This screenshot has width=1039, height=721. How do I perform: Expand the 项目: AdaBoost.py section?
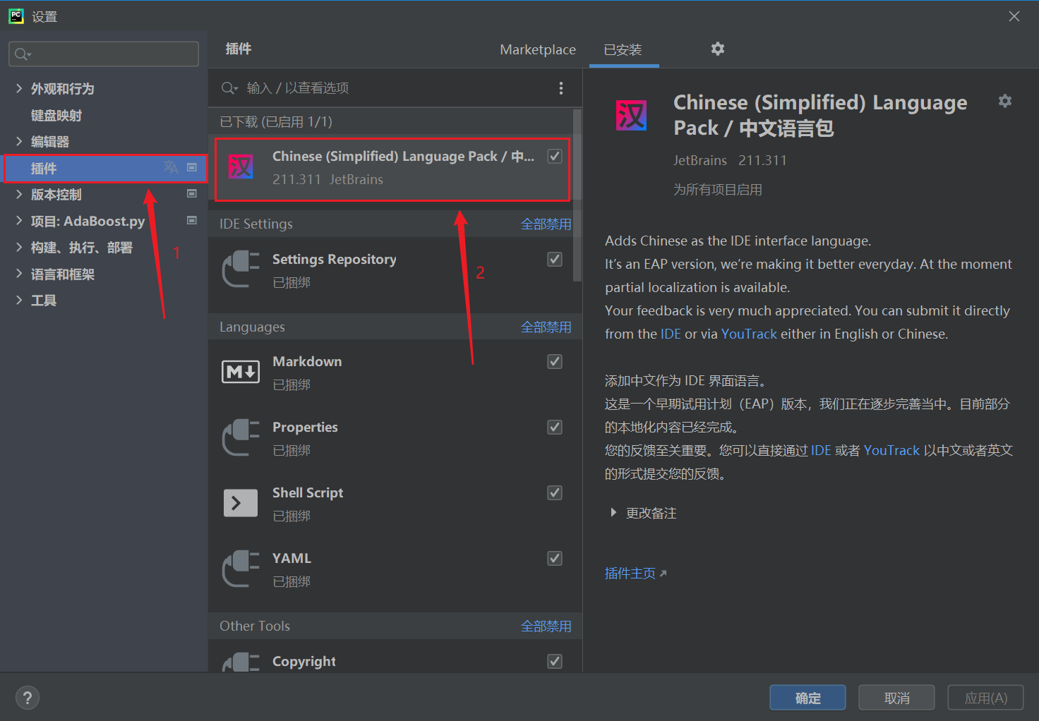pyautogui.click(x=19, y=221)
